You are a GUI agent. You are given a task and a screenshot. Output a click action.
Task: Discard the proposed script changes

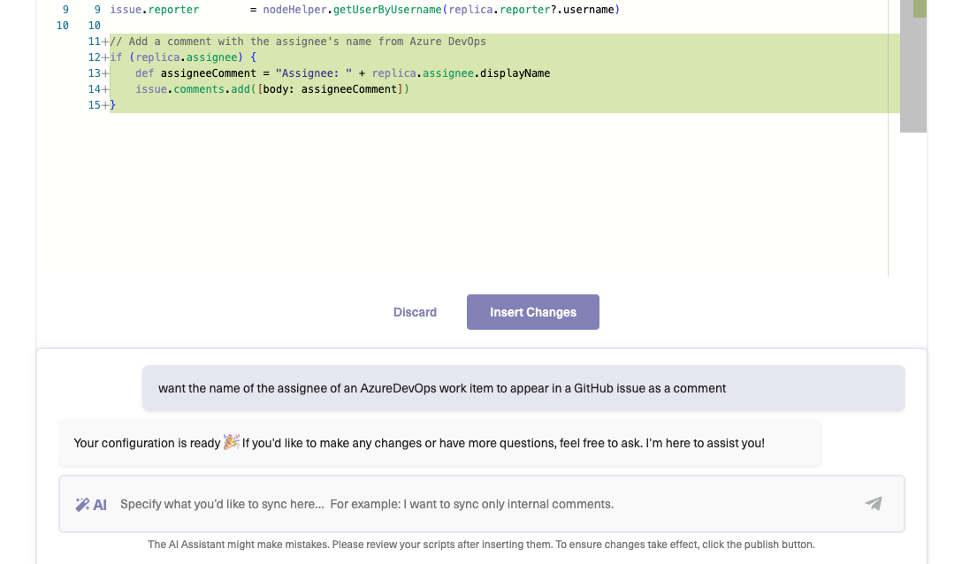[x=415, y=312]
